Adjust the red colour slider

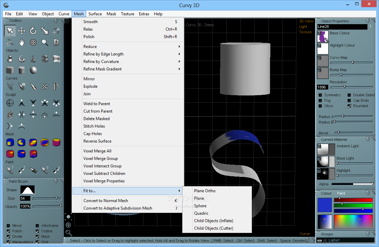(x=353, y=200)
